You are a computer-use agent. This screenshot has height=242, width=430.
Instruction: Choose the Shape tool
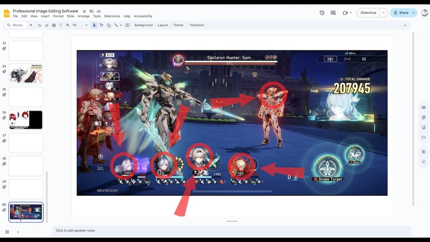pos(109,25)
